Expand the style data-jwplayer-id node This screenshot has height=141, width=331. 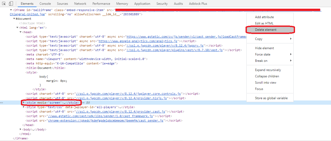click(24, 107)
